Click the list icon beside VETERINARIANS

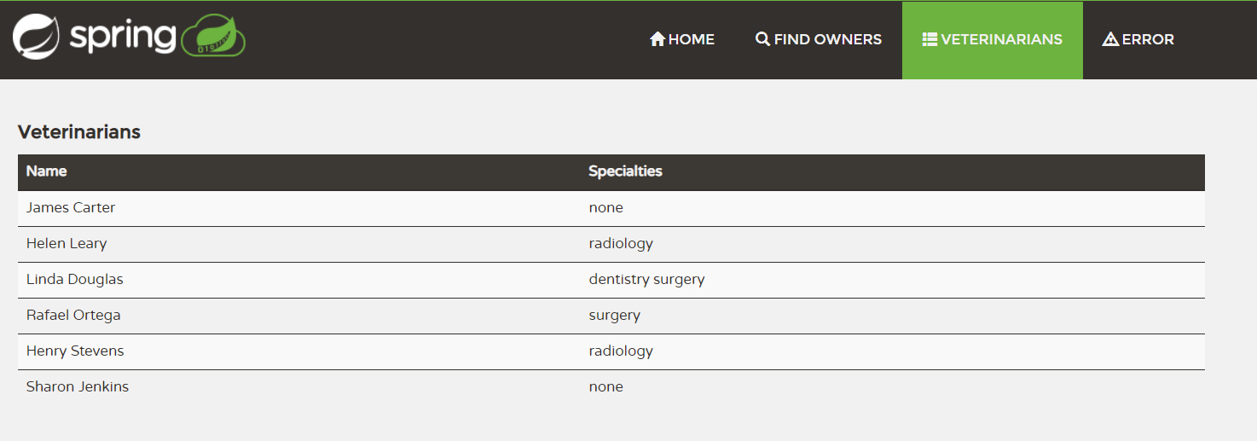point(930,39)
